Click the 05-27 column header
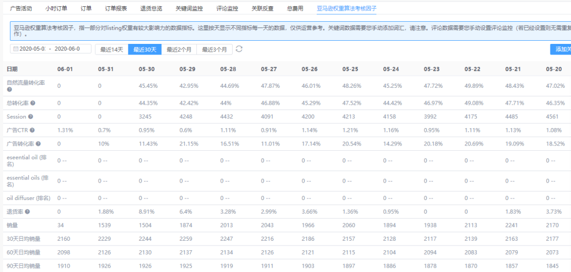 [x=268, y=69]
